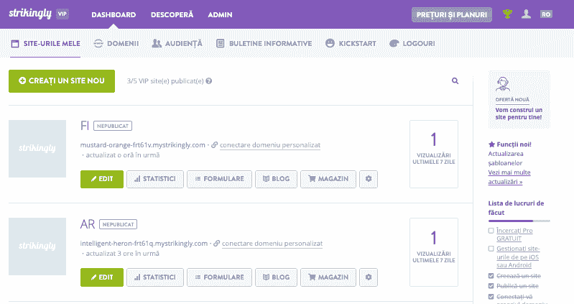
Task: Open mustard-orange-frt61v.mystrikingly.com URL
Action: click(x=143, y=145)
